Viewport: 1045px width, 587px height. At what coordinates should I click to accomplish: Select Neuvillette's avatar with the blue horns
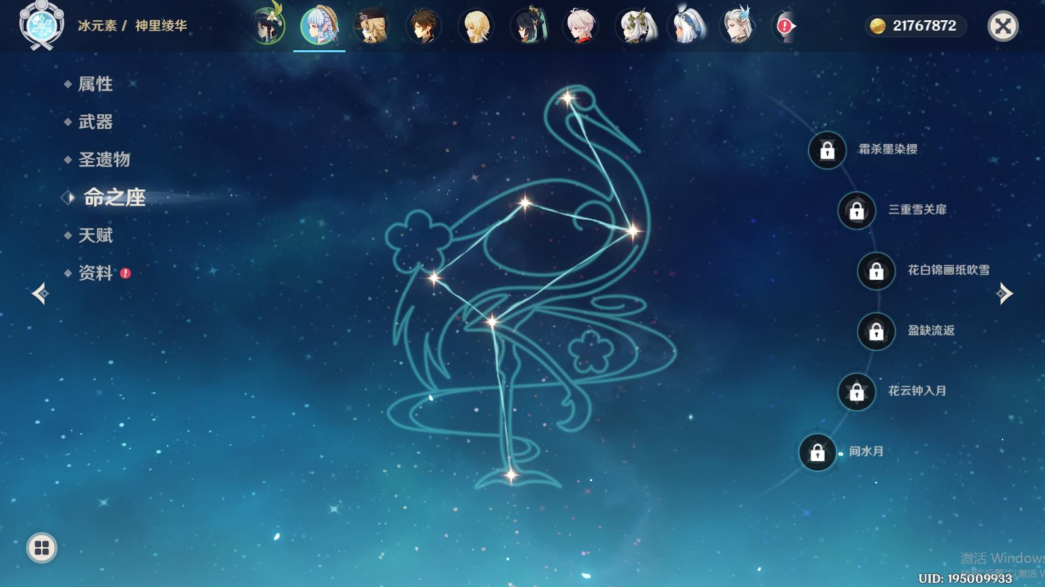click(737, 26)
